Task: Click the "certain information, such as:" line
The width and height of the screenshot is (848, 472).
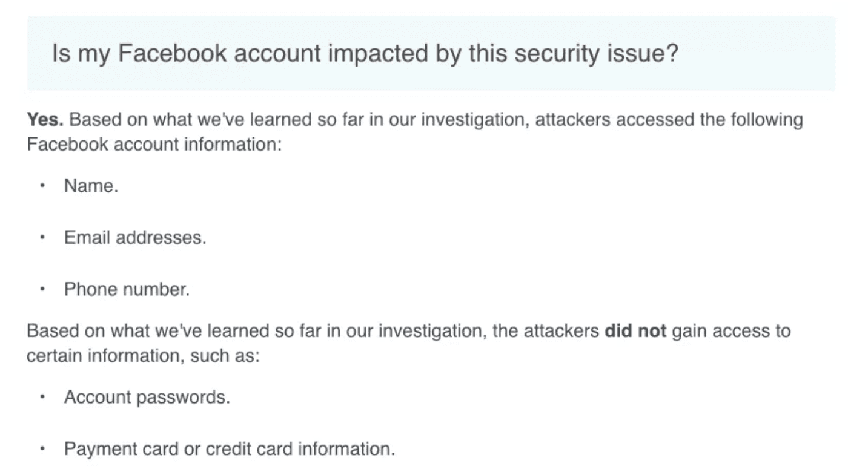Action: pos(143,356)
